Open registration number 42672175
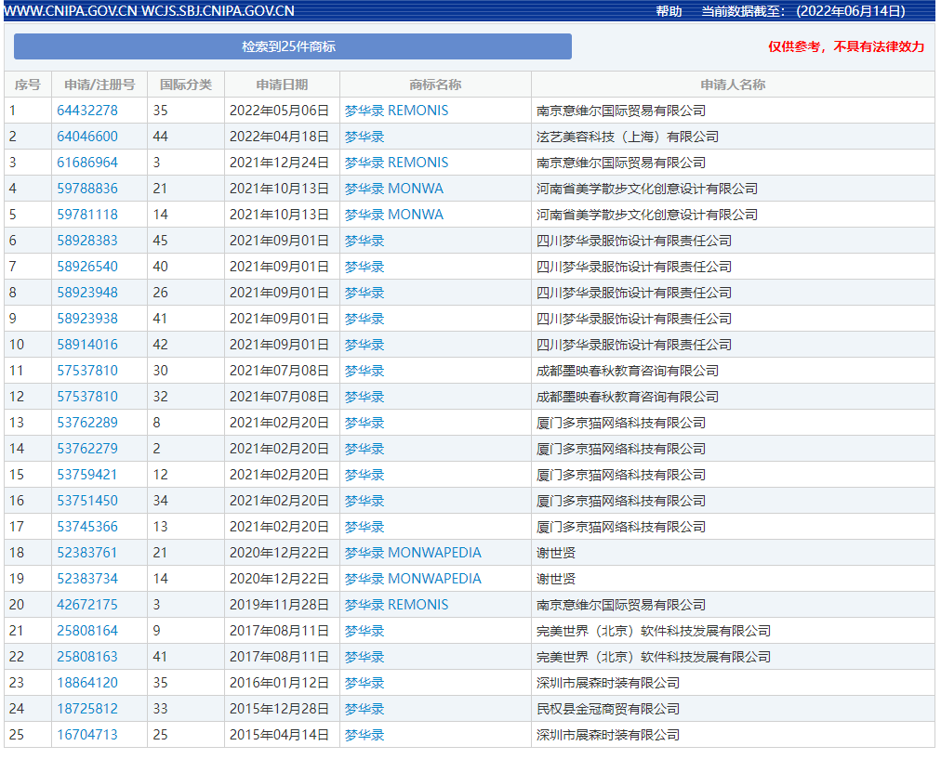The width and height of the screenshot is (941, 759). click(x=87, y=605)
